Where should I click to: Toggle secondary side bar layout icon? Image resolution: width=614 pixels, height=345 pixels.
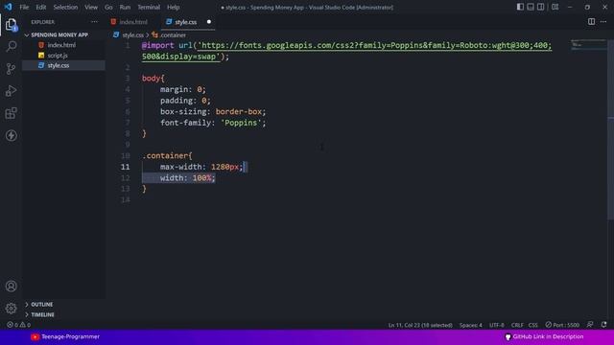(540, 7)
